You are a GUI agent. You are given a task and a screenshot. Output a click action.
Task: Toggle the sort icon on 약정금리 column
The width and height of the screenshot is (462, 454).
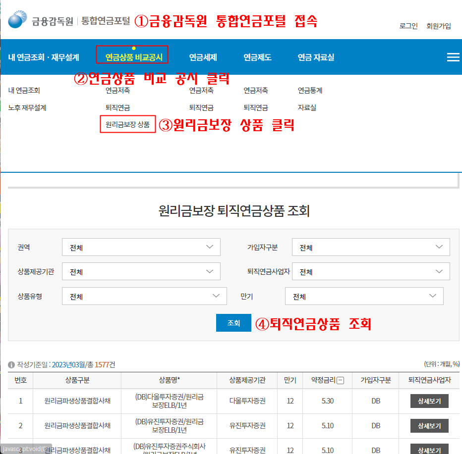(340, 380)
